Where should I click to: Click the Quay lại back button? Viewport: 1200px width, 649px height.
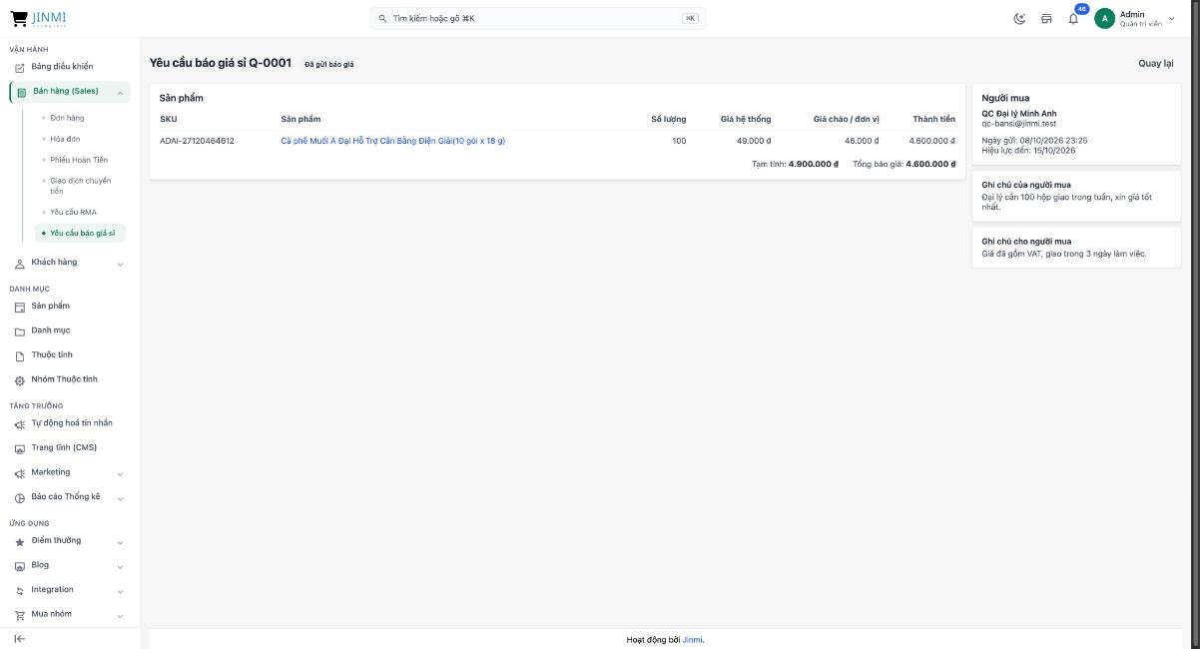(x=1156, y=63)
